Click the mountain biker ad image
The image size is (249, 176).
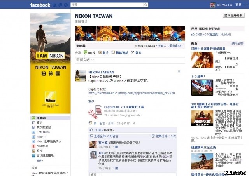pos(202,161)
